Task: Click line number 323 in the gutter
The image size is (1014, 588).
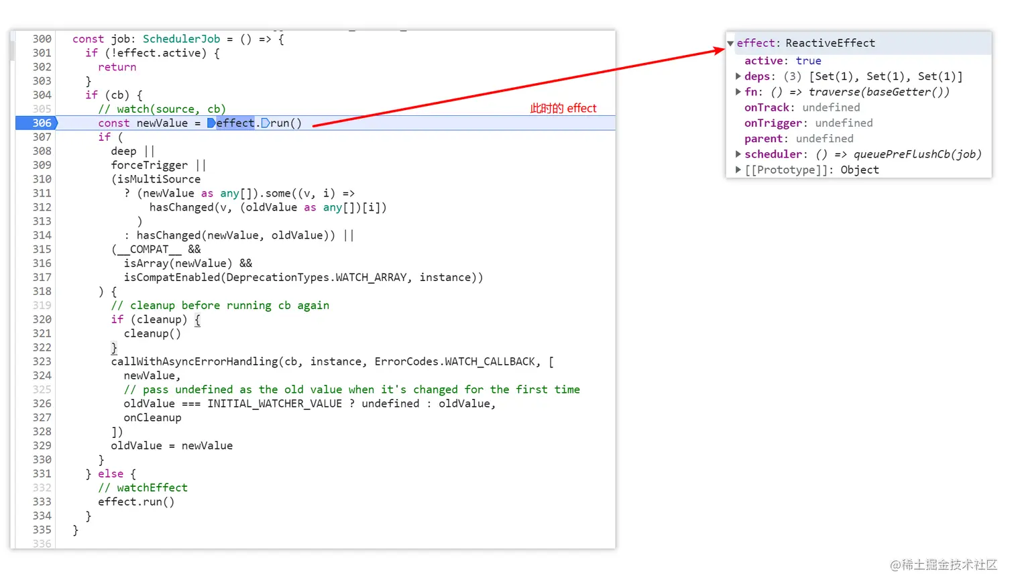Action: [42, 361]
